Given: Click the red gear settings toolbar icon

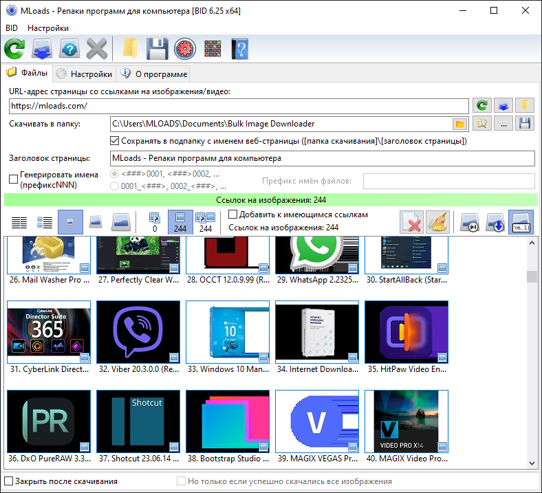Looking at the screenshot, I should coord(185,49).
